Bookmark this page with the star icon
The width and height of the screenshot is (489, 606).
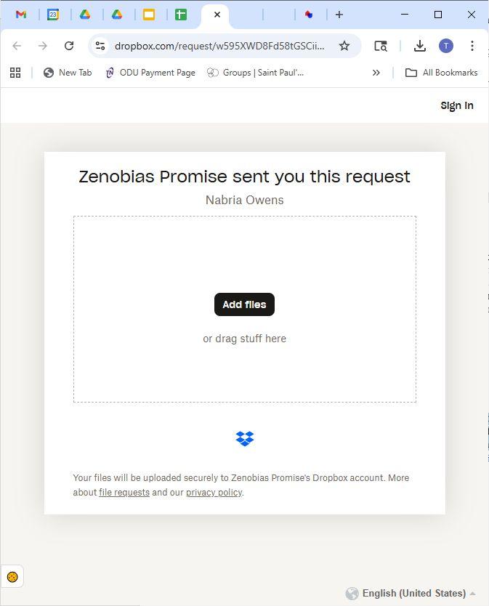click(344, 46)
